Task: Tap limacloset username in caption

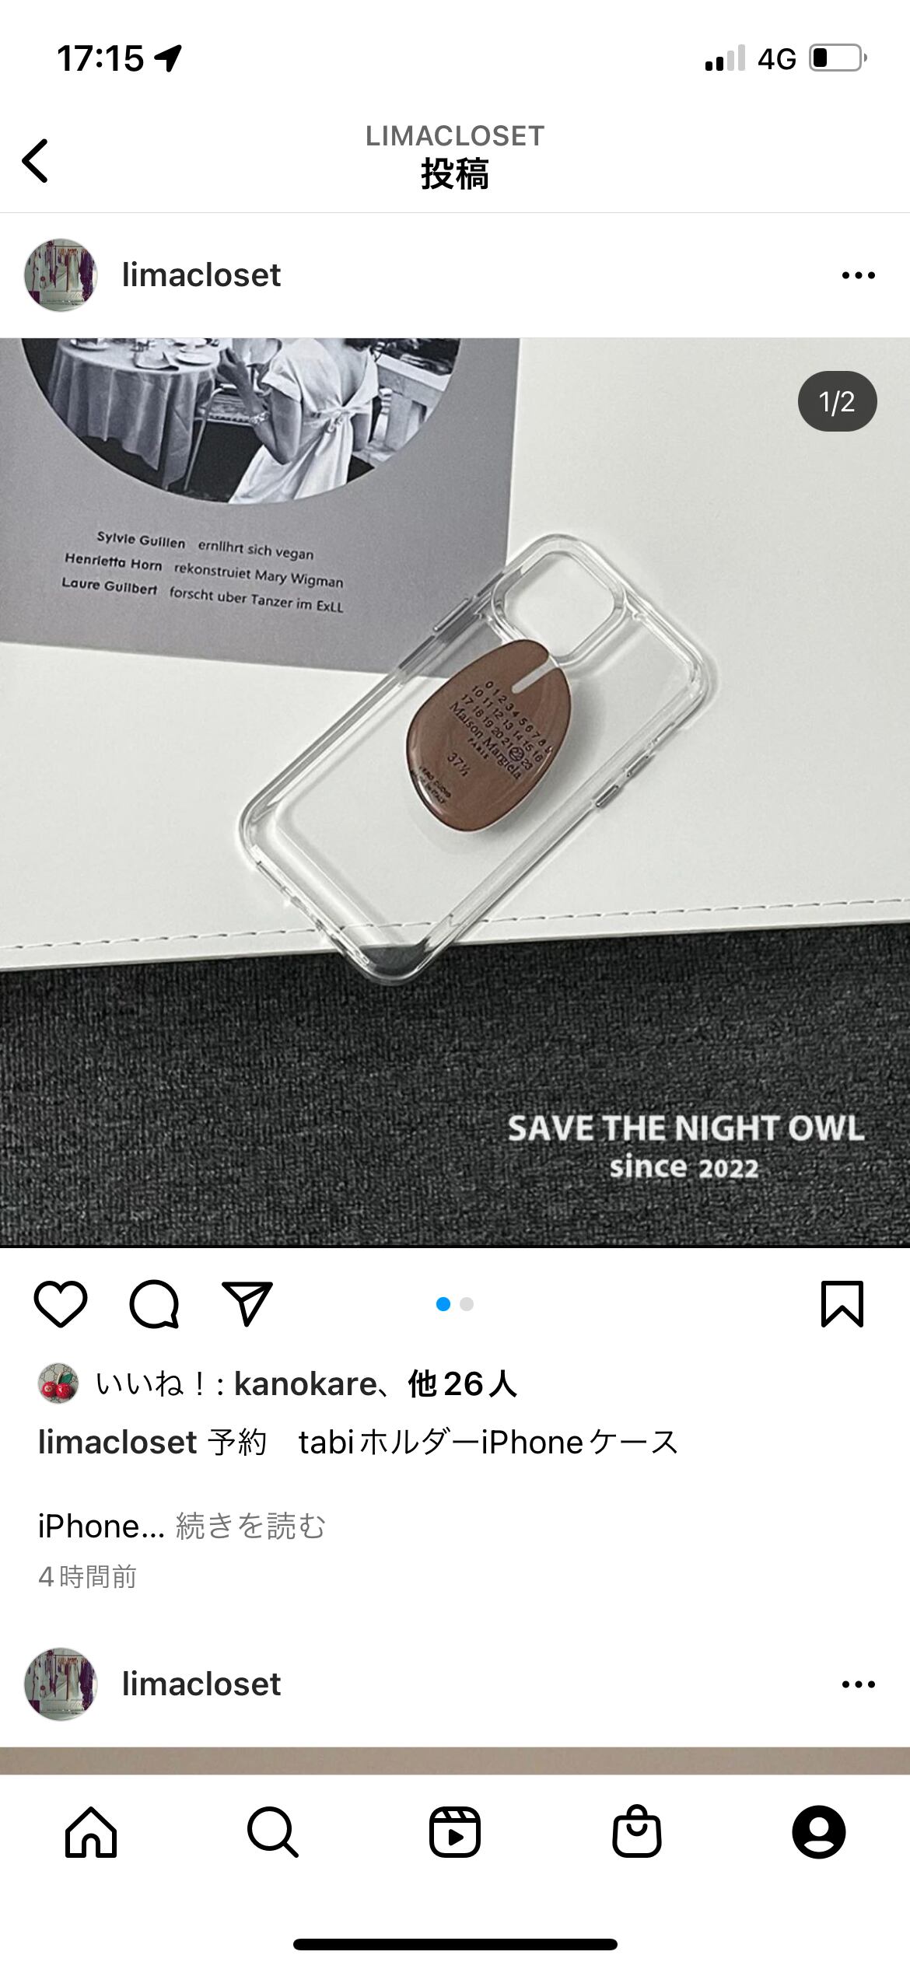Action: (x=117, y=1443)
